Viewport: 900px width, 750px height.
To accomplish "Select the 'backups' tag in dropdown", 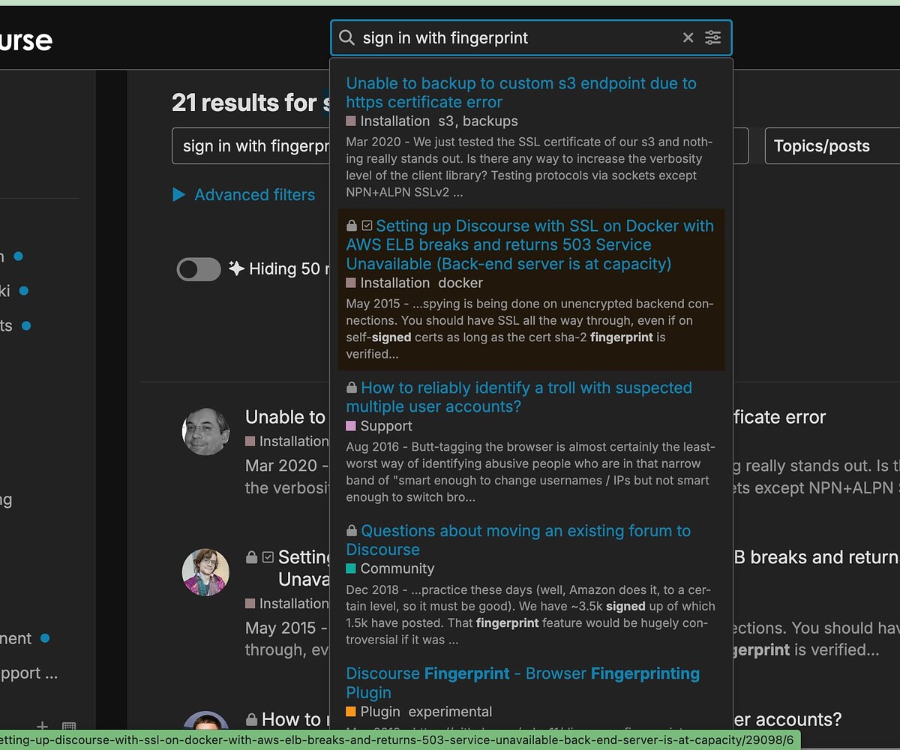I will click(x=490, y=121).
